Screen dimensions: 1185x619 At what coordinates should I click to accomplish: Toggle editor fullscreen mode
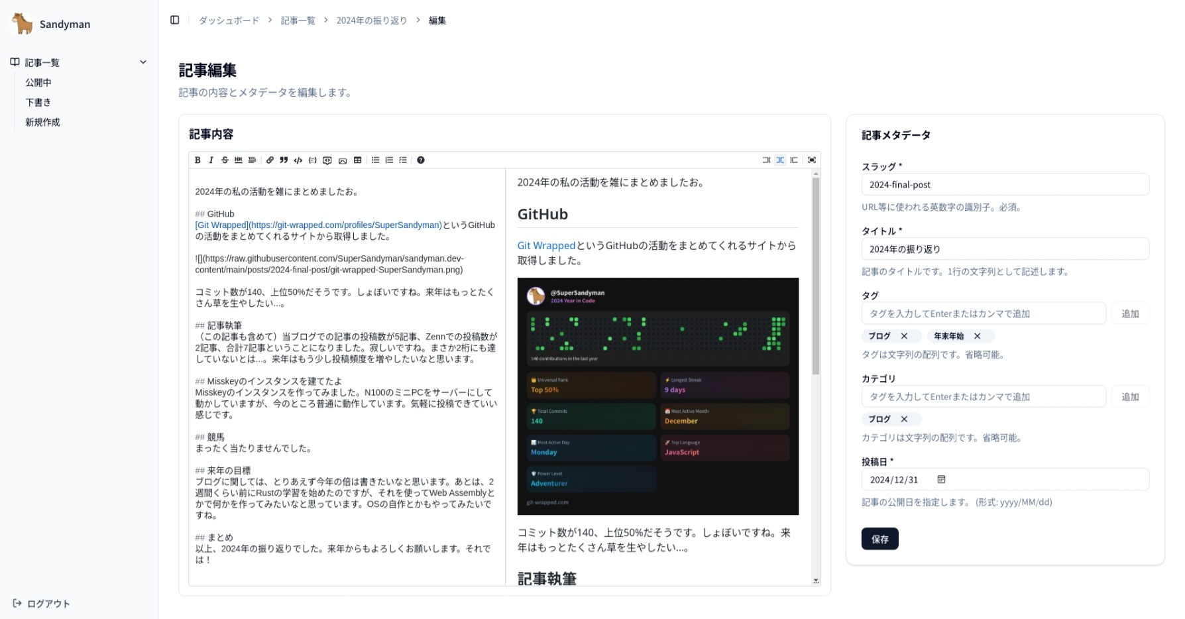(x=812, y=160)
